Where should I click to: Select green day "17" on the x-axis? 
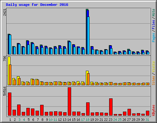[x=83, y=120]
